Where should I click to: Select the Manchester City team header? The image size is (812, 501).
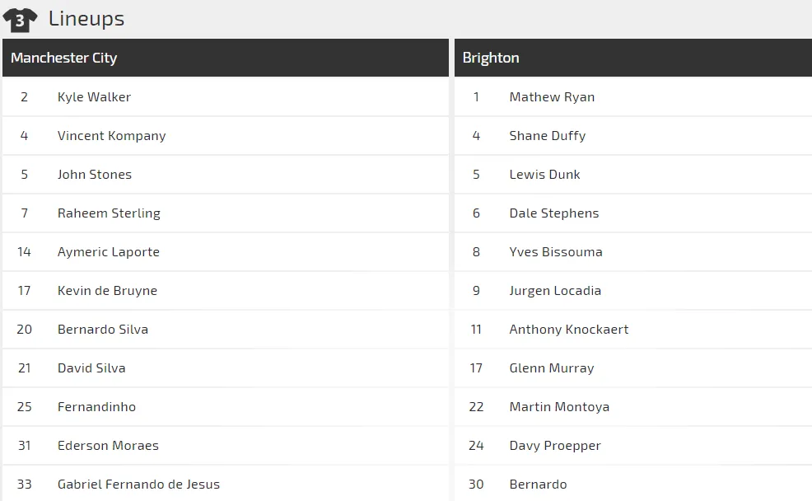point(64,58)
